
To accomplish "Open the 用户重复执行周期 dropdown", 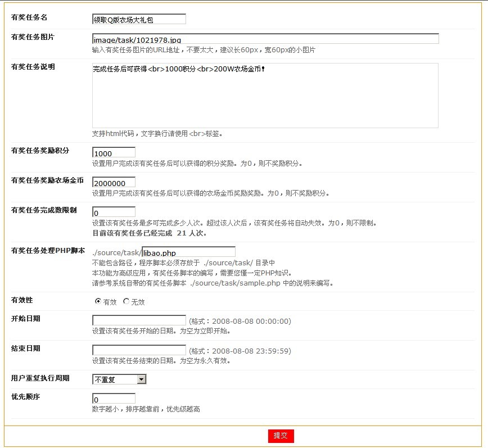I will [x=120, y=379].
